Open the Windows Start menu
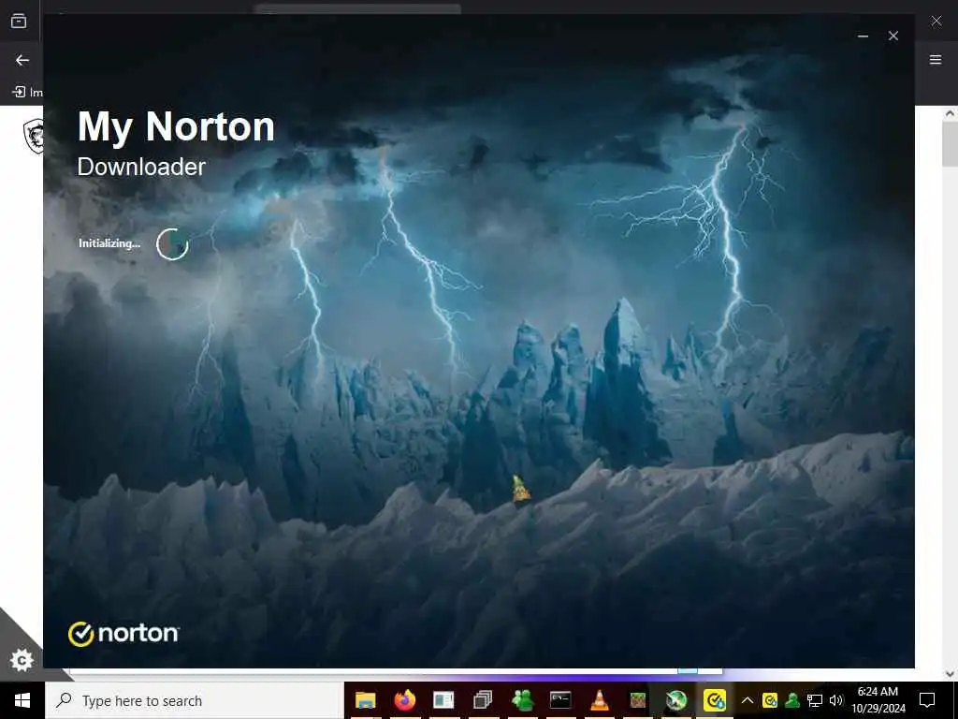958x719 pixels. pos(22,700)
